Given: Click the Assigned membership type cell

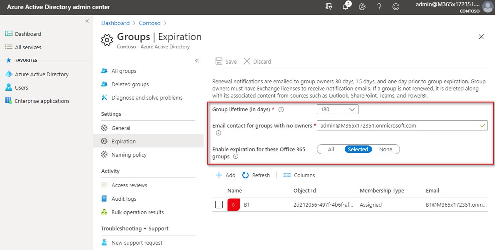Looking at the screenshot, I should (x=370, y=205).
